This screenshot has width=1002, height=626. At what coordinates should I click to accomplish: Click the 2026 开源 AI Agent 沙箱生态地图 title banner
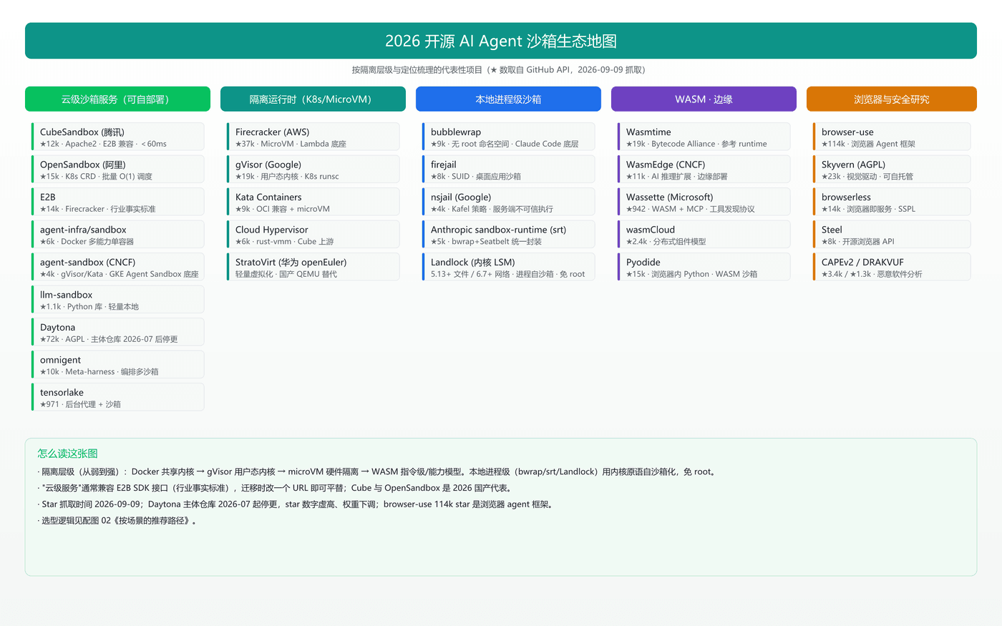(501, 41)
